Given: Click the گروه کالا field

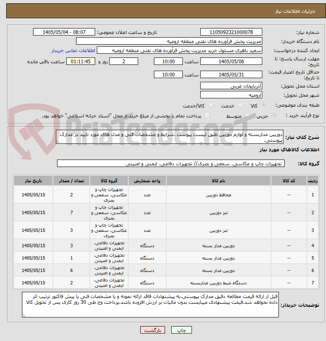Looking at the screenshot, I should [x=171, y=163].
